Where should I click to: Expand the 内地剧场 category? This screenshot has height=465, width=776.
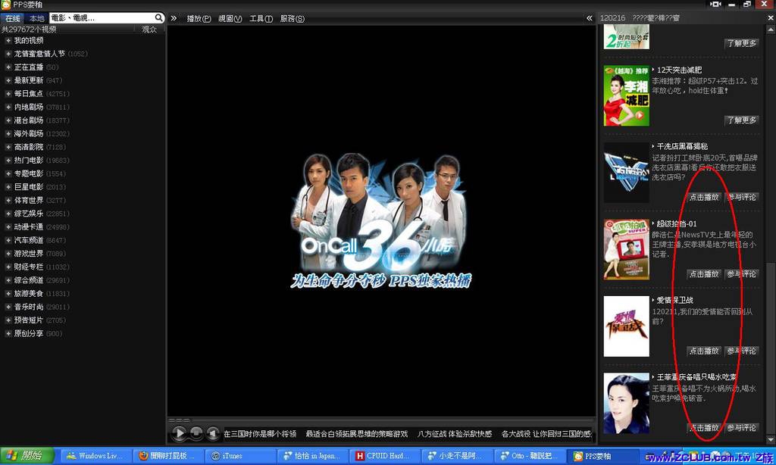[x=8, y=107]
